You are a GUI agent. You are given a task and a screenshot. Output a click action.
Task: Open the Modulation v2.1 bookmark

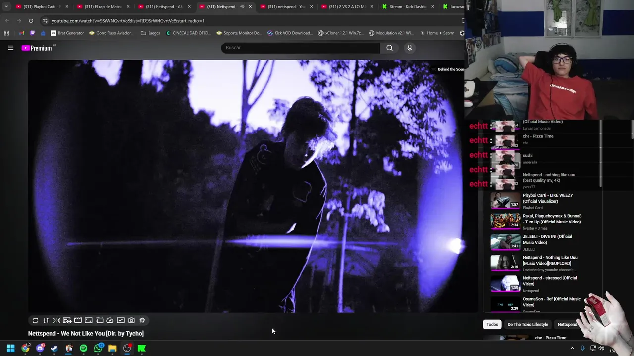(391, 33)
